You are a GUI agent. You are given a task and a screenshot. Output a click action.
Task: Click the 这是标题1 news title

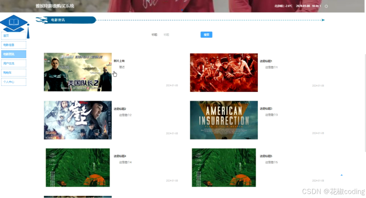click(266, 61)
